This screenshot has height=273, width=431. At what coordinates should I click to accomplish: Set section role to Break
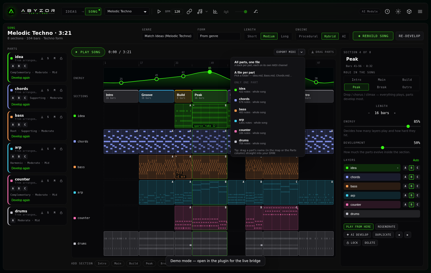[x=382, y=87]
